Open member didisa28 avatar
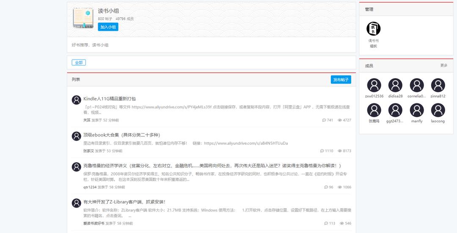 pyautogui.click(x=396, y=85)
